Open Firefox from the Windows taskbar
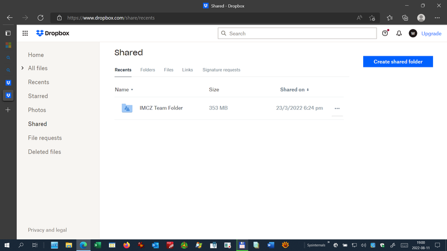This screenshot has width=447, height=251. [126, 245]
